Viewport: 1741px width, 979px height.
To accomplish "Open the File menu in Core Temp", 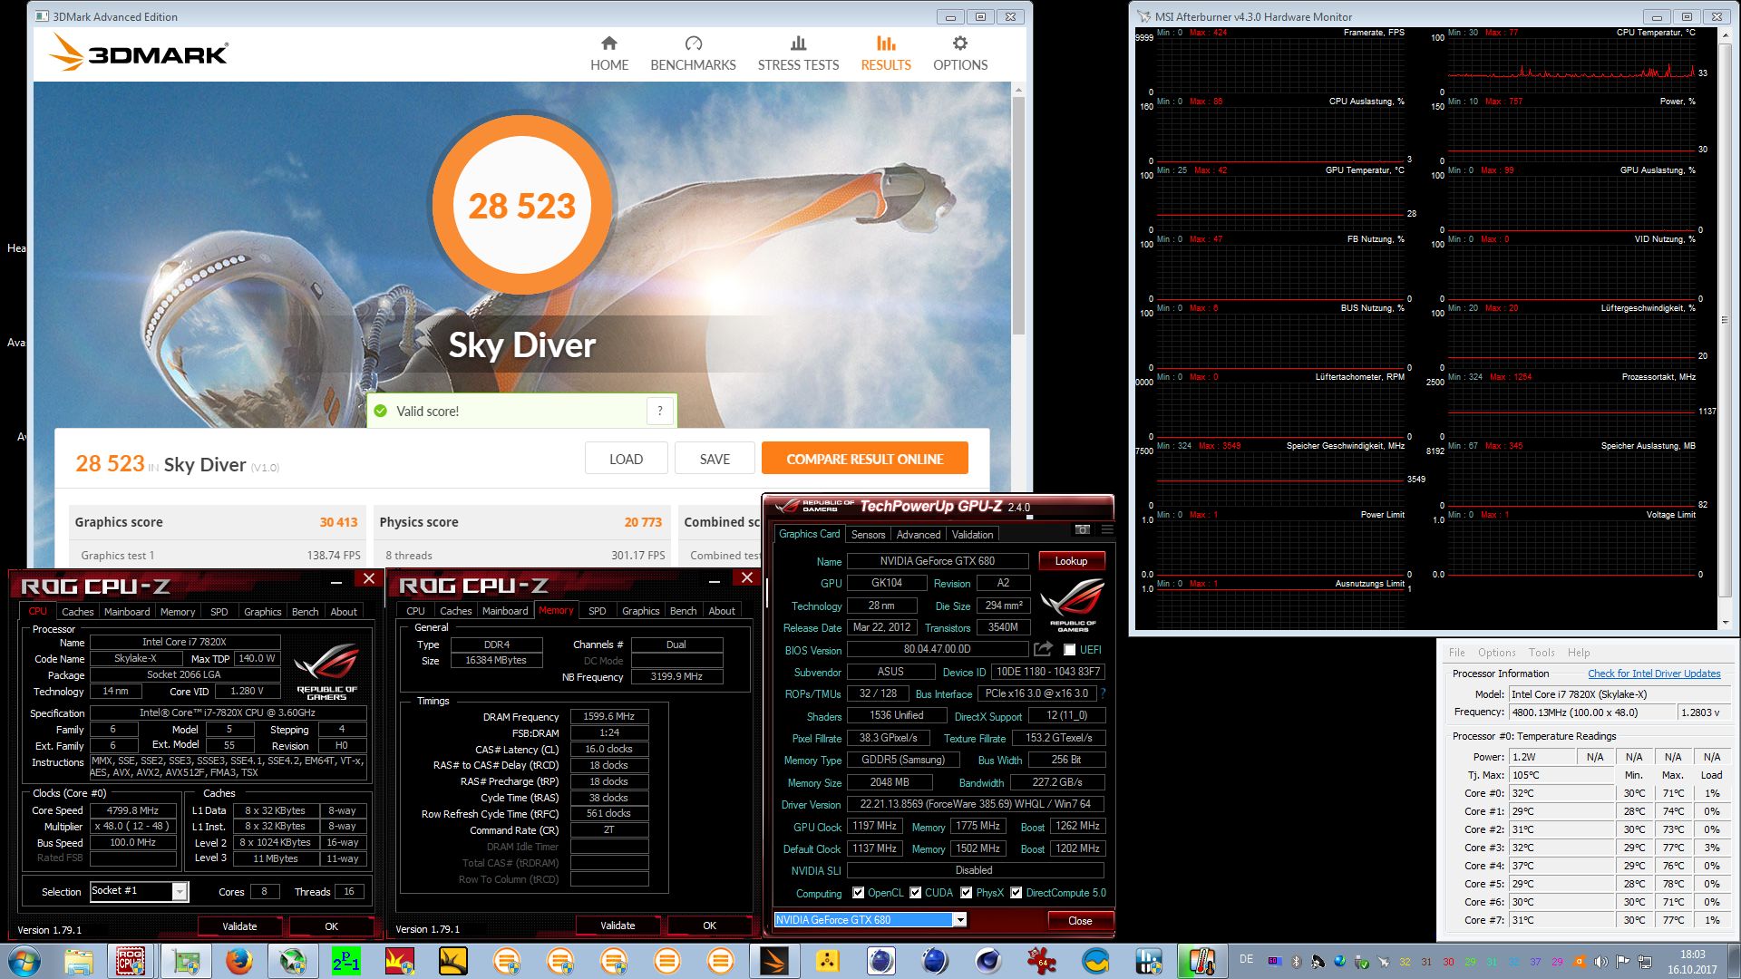I will (1456, 653).
